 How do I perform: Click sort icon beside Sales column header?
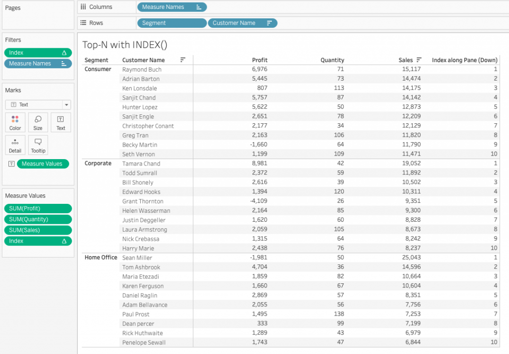coord(419,60)
